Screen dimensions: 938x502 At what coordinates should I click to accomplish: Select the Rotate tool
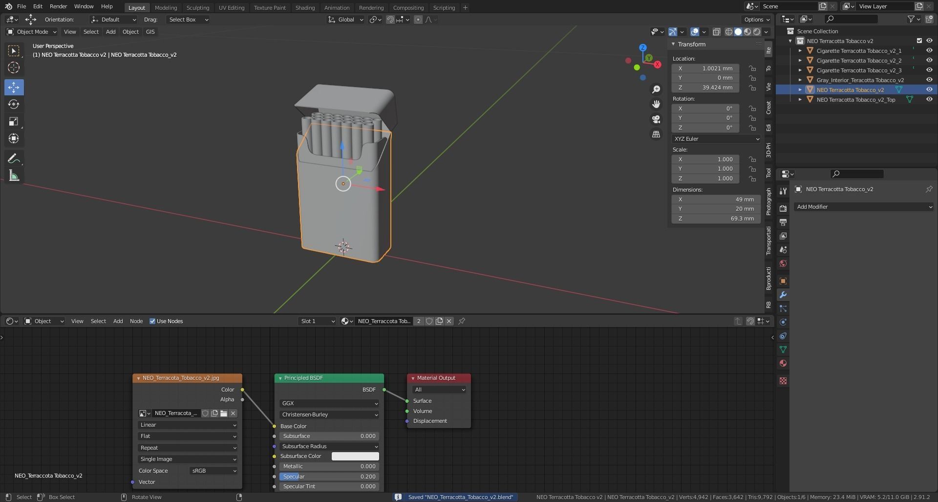coord(14,105)
